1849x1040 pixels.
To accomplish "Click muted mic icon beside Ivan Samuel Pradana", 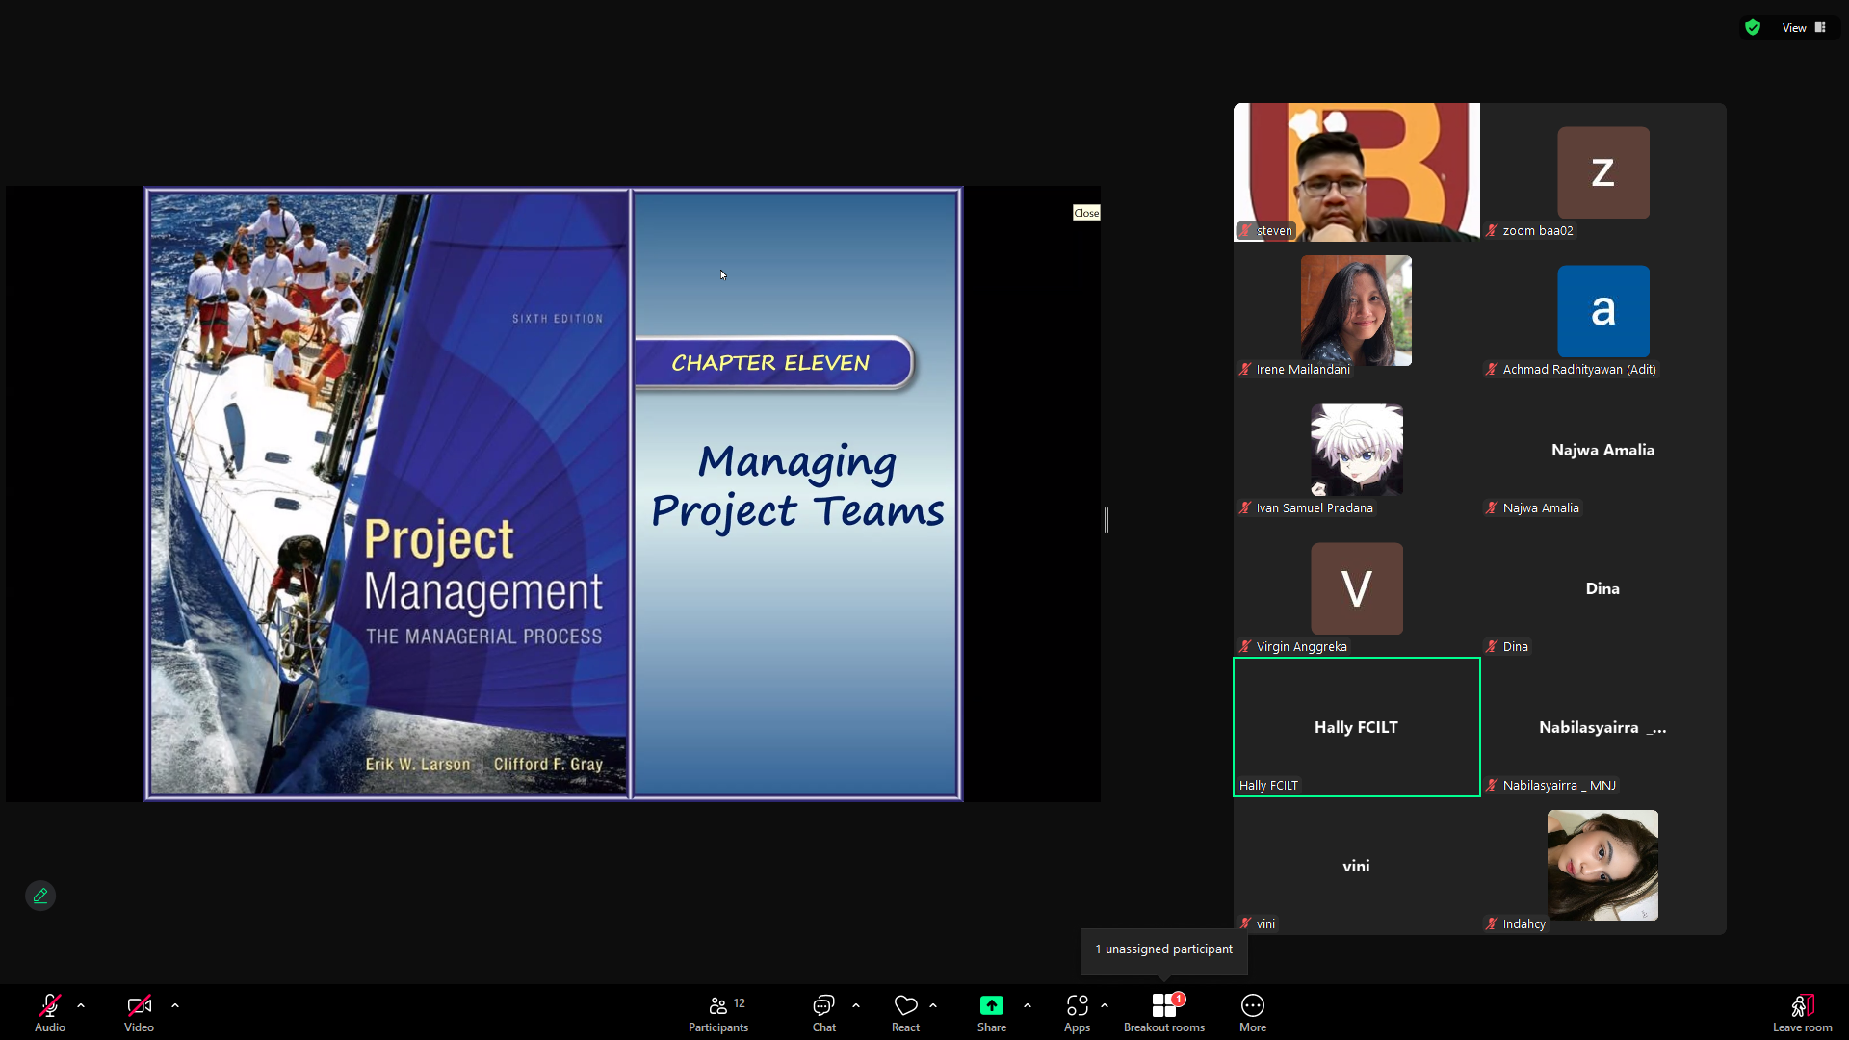I will [1246, 508].
